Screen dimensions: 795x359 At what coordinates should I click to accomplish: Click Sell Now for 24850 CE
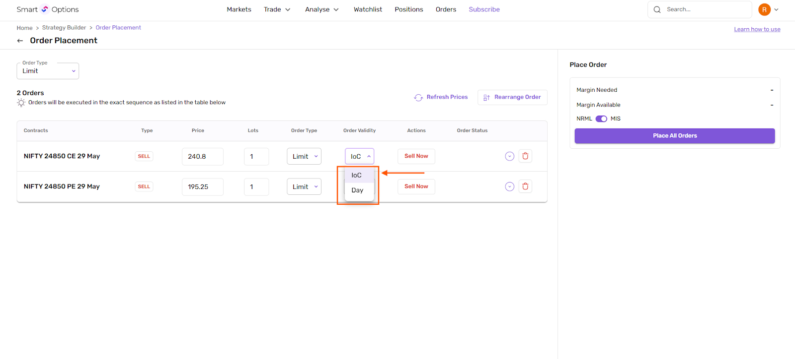click(416, 156)
